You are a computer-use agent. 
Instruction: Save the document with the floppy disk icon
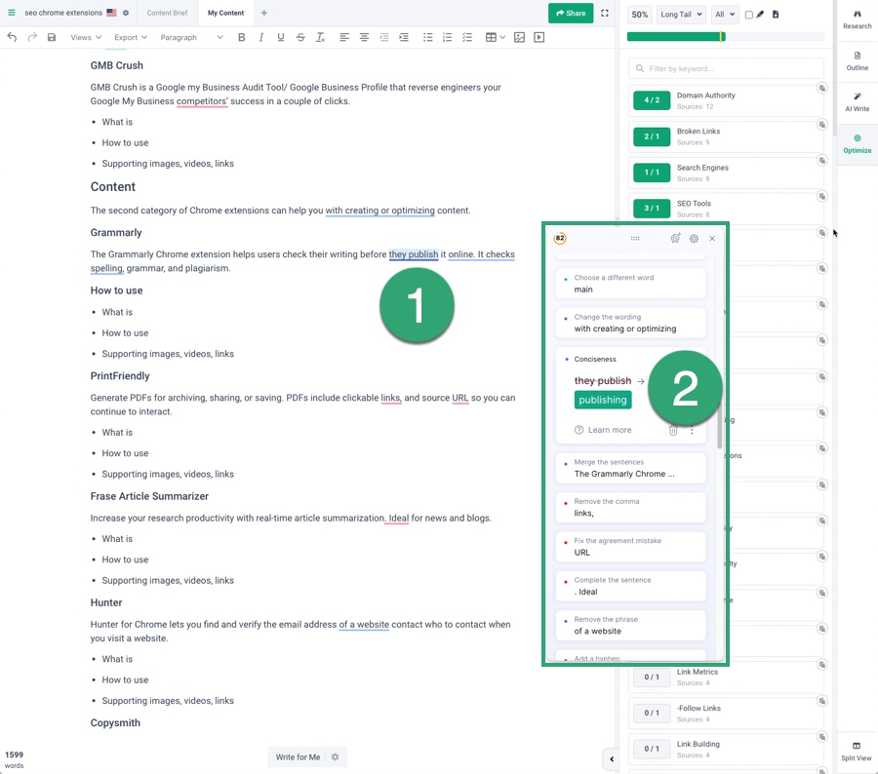tap(52, 37)
